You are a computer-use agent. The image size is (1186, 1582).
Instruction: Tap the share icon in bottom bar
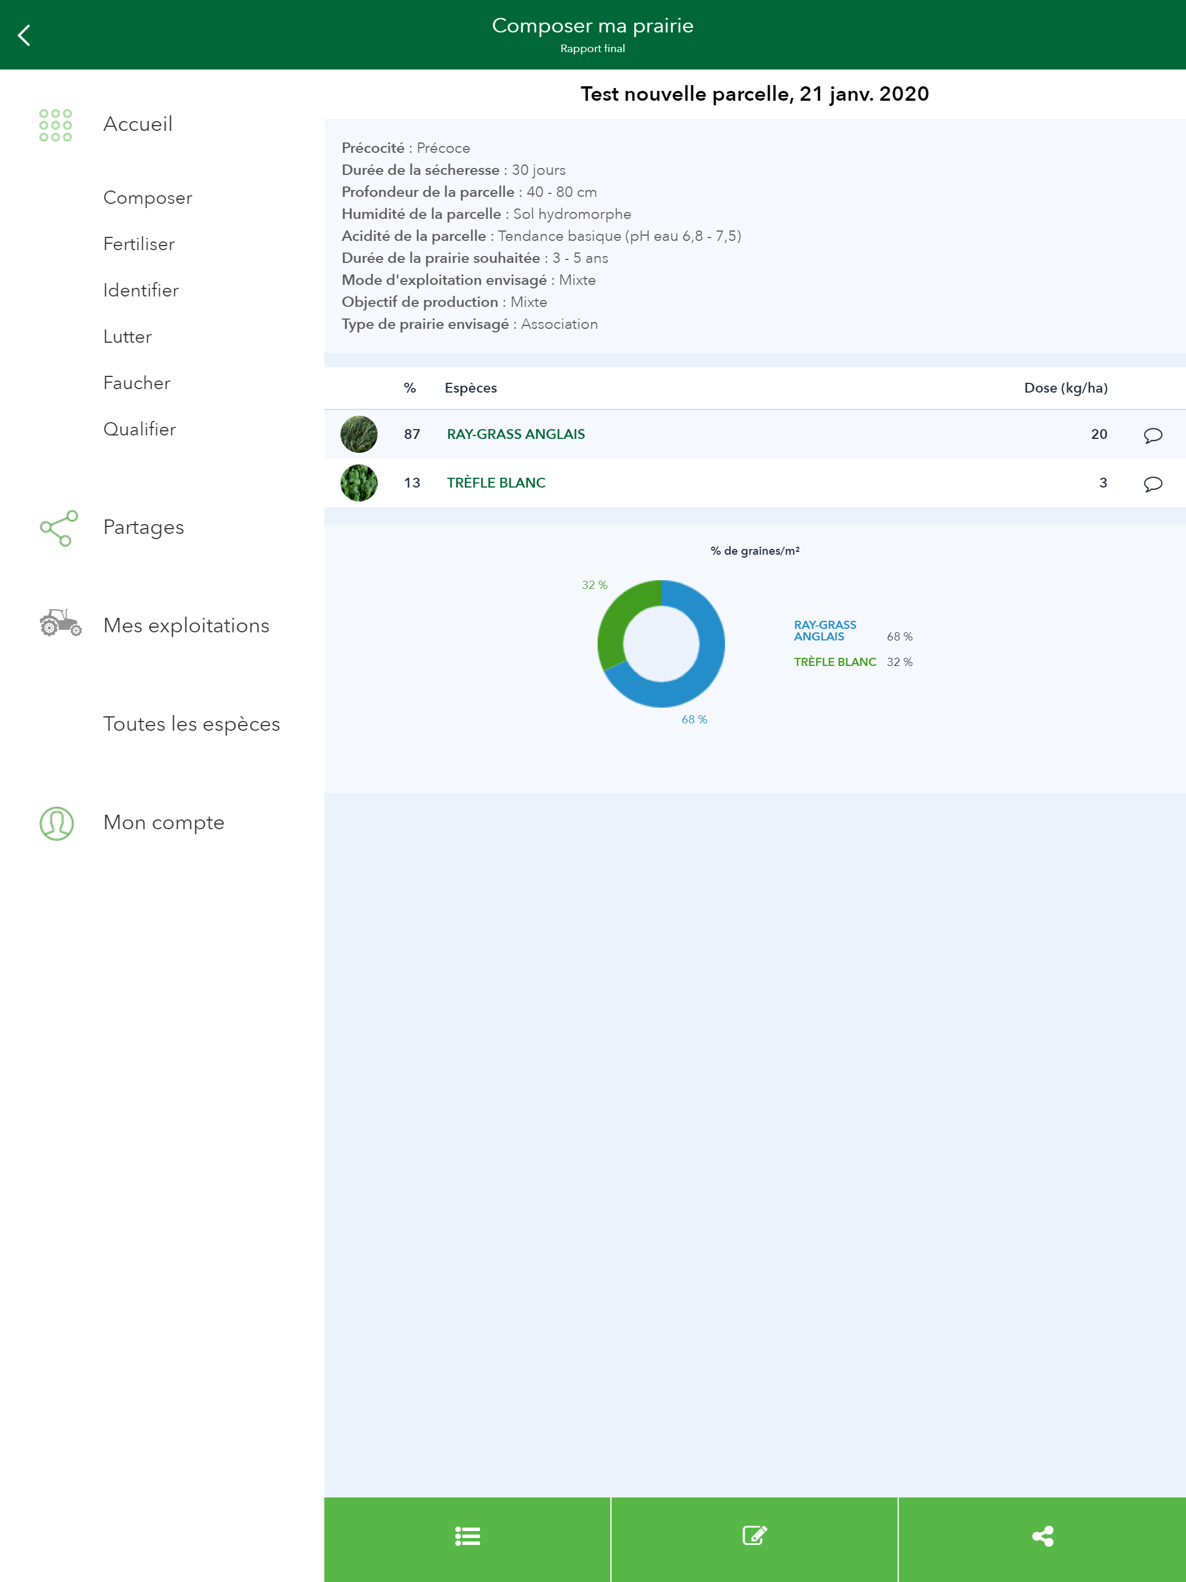[x=1042, y=1536]
